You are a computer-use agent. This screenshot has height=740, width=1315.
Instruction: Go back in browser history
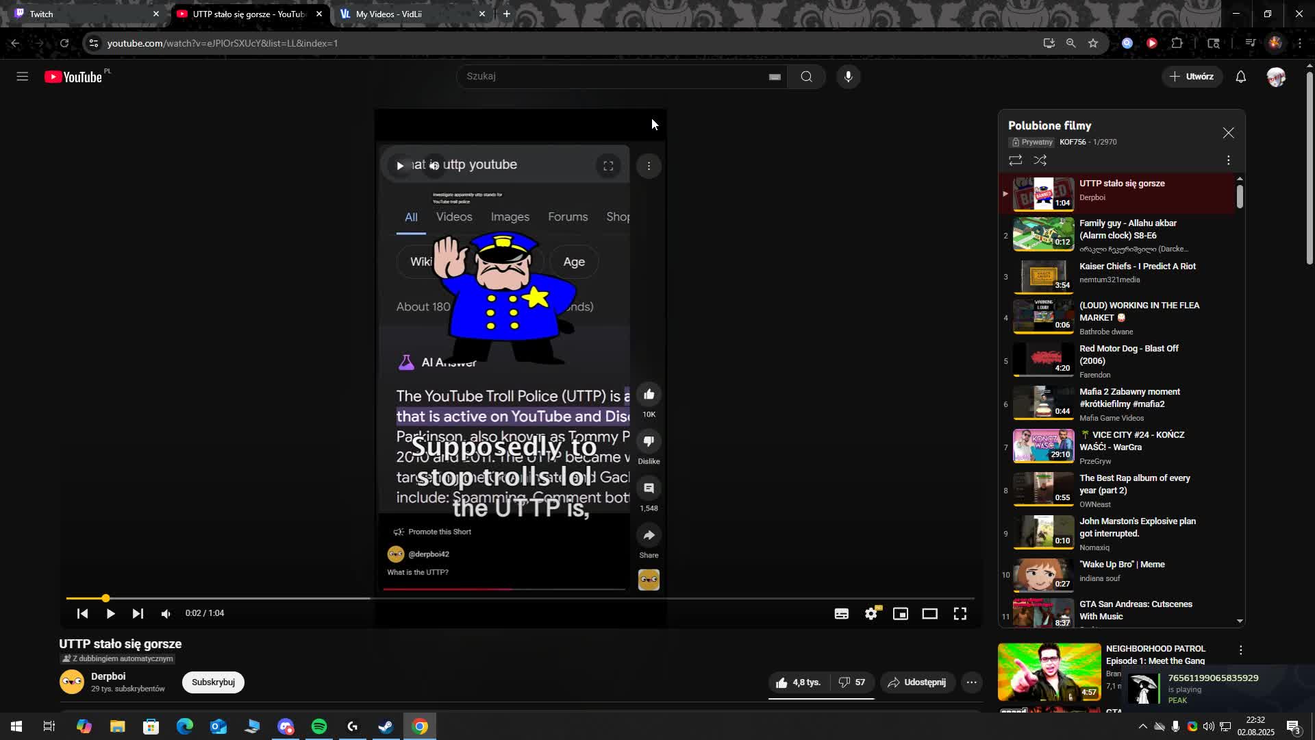pyautogui.click(x=15, y=43)
